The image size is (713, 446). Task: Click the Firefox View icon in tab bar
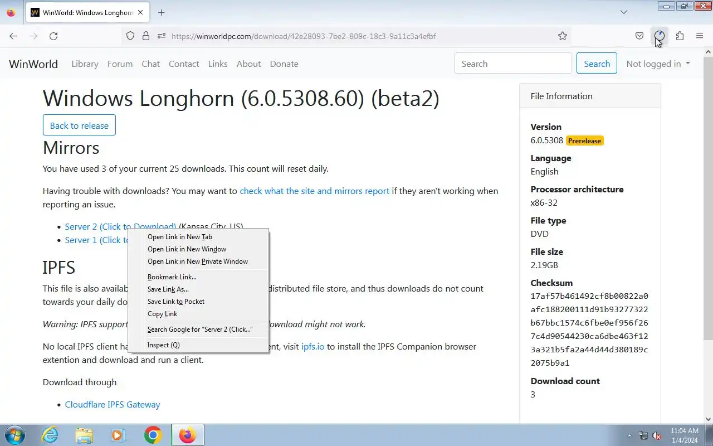tap(11, 12)
